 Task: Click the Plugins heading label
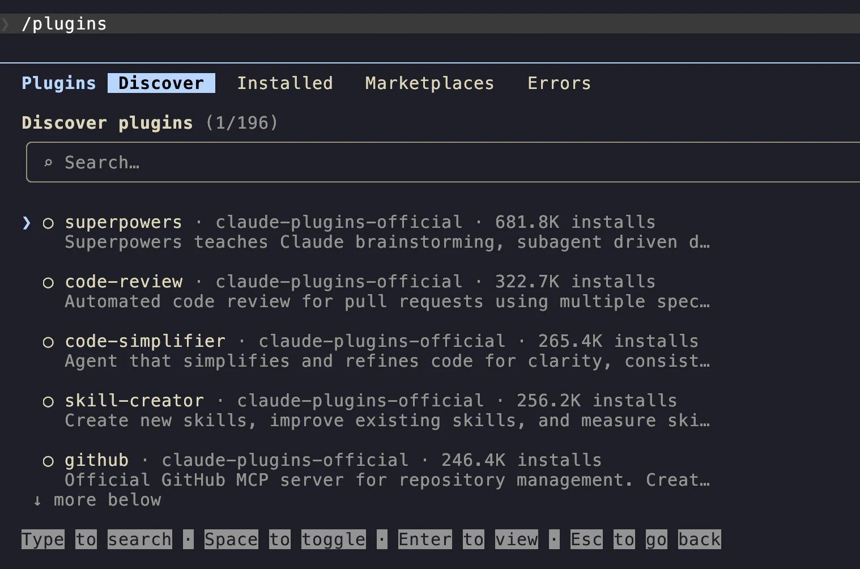pos(59,83)
